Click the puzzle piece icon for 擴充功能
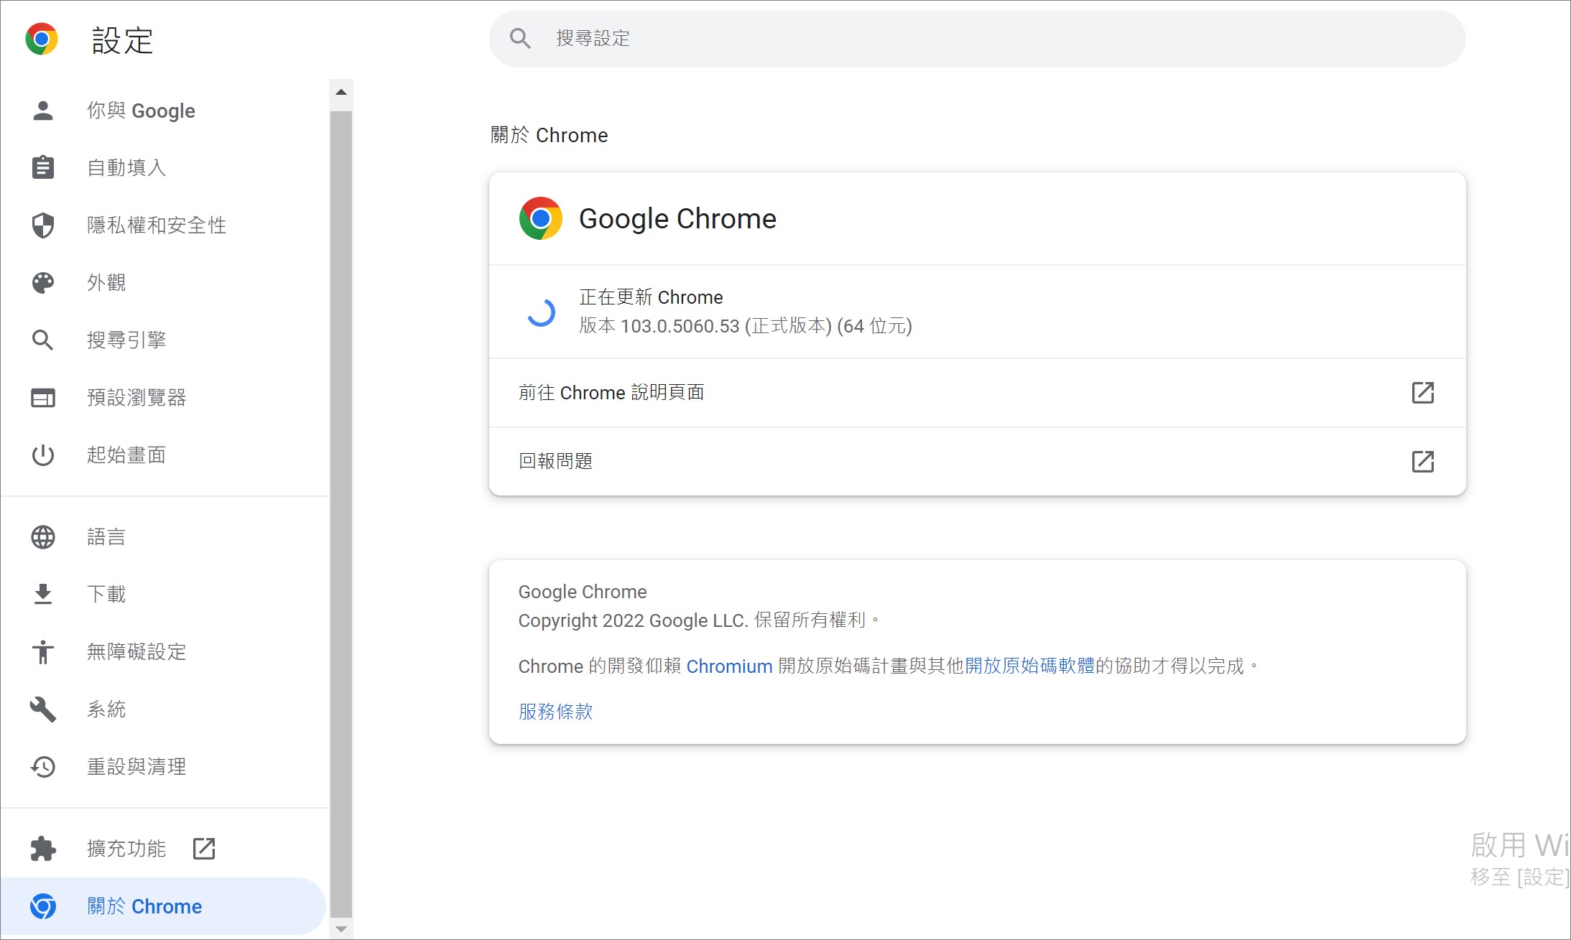Screen dimensions: 1571x940 point(43,849)
